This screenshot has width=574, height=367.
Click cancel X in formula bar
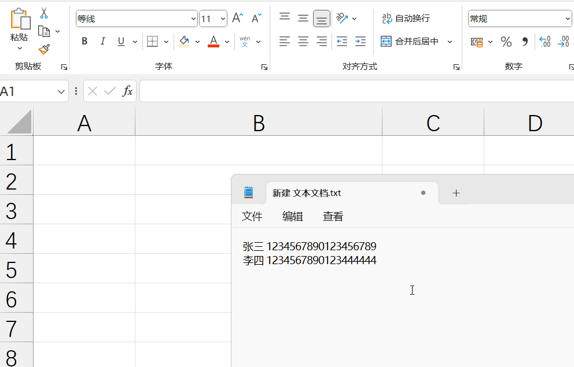[x=93, y=91]
